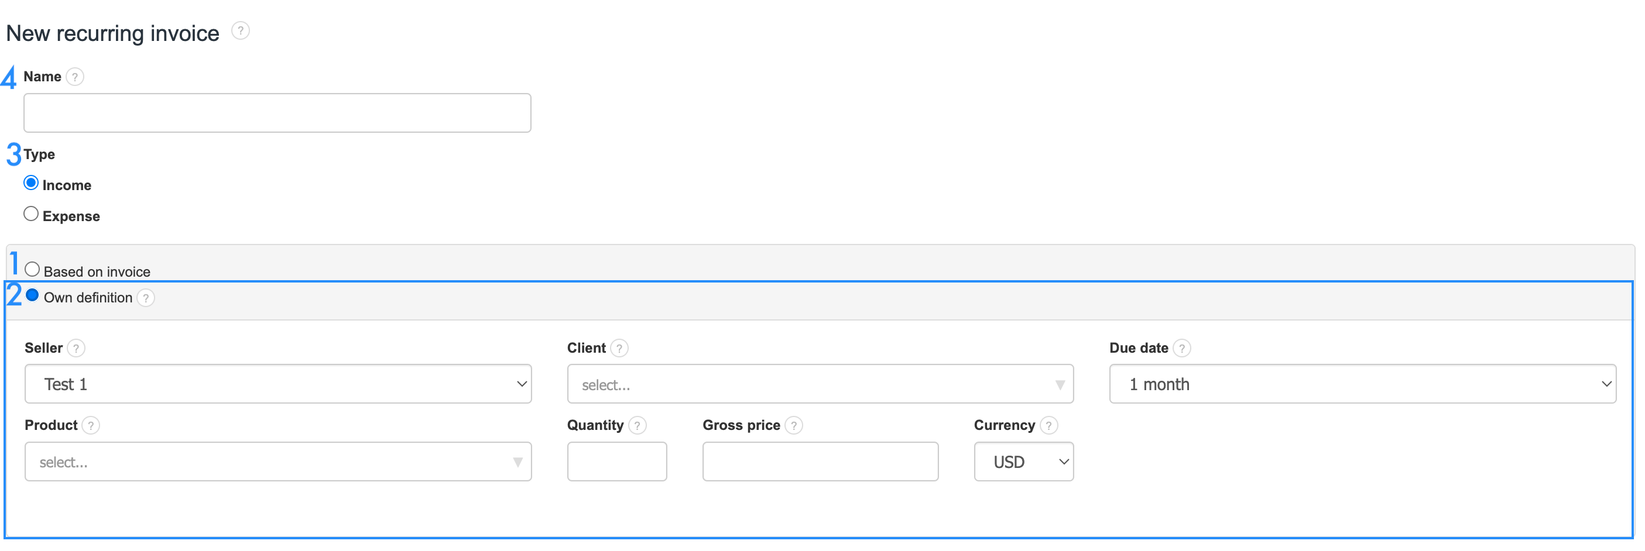Click the Due date help icon
This screenshot has width=1645, height=551.
click(x=1181, y=348)
